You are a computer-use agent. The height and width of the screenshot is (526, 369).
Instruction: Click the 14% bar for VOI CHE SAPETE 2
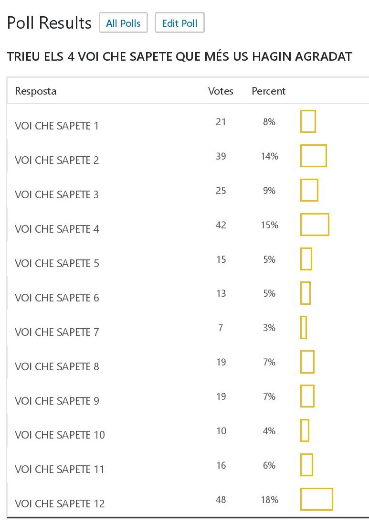[313, 156]
